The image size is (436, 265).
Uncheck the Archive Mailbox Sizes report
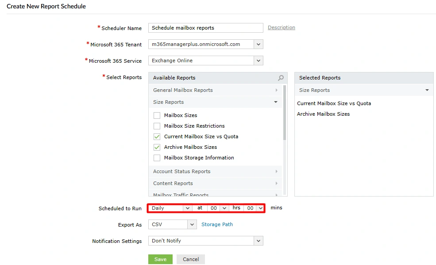[x=157, y=147]
